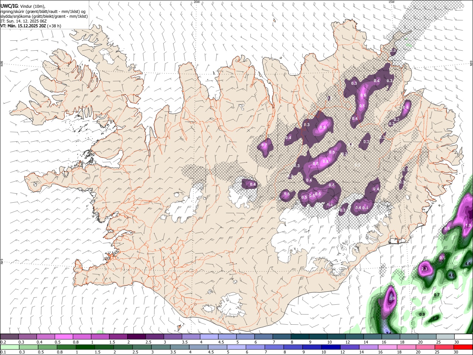Click the 'rigning/skúrir' legend description line
This screenshot has width=473, height=355.
point(43,11)
